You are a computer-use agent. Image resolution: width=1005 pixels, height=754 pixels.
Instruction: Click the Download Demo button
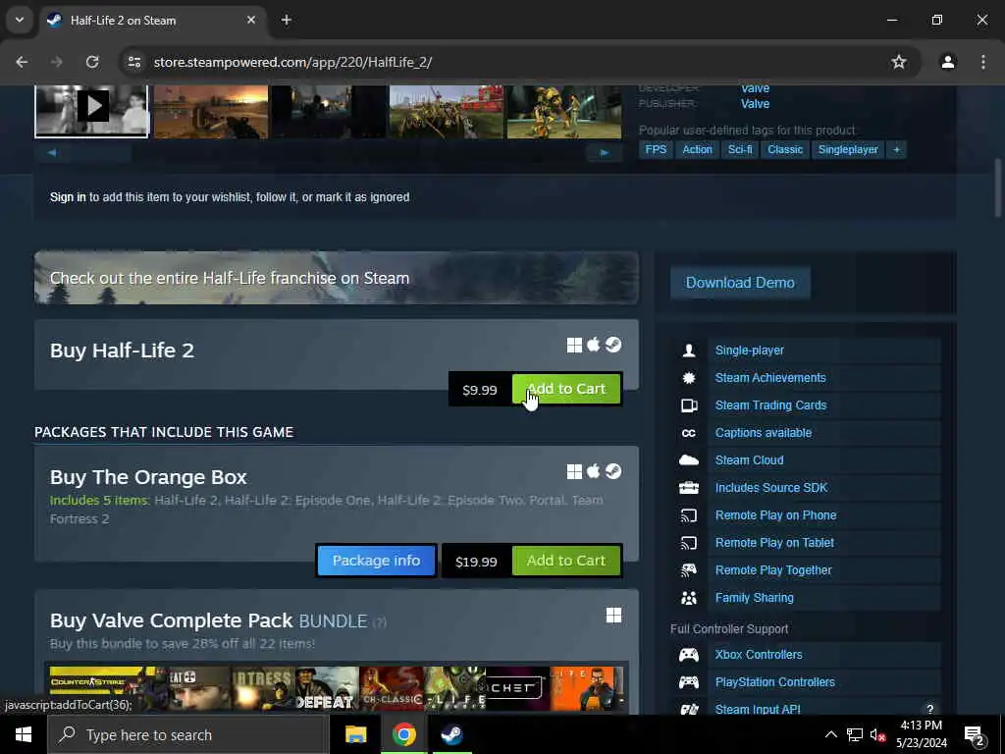(x=740, y=283)
